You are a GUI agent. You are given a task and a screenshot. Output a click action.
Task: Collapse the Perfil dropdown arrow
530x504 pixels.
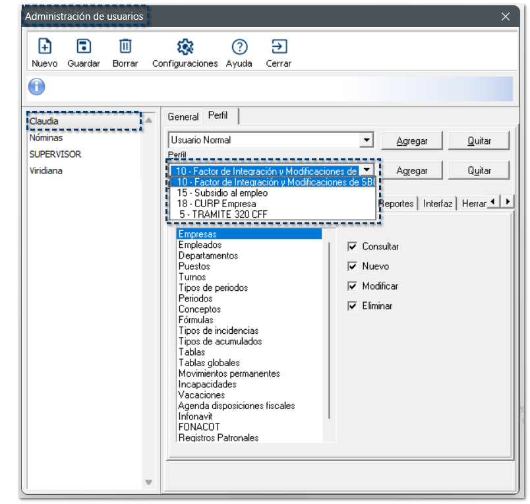pyautogui.click(x=367, y=170)
